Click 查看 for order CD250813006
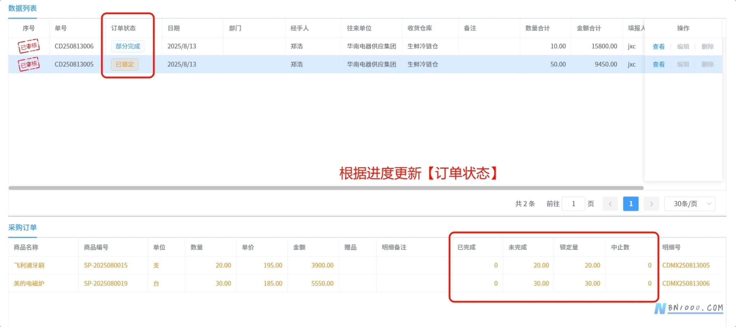The width and height of the screenshot is (736, 327). click(x=658, y=46)
